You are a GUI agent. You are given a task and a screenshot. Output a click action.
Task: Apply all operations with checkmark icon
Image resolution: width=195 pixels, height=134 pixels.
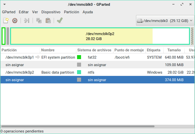tap(60, 21)
